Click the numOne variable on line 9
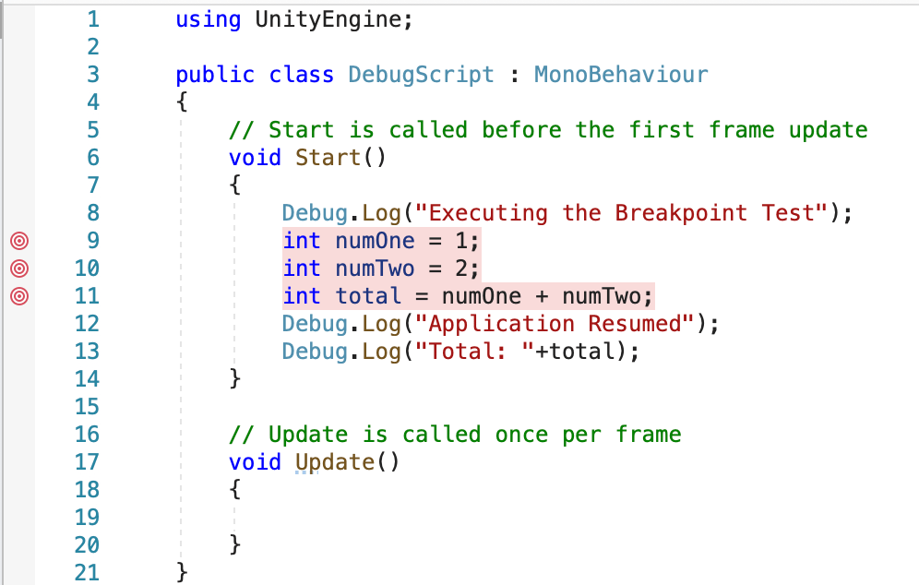 coord(374,241)
